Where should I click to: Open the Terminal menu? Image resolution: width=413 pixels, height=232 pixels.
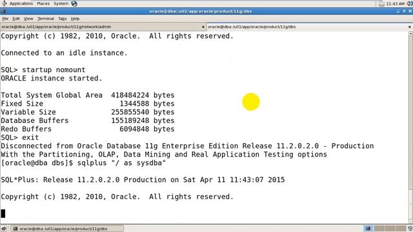point(46,19)
